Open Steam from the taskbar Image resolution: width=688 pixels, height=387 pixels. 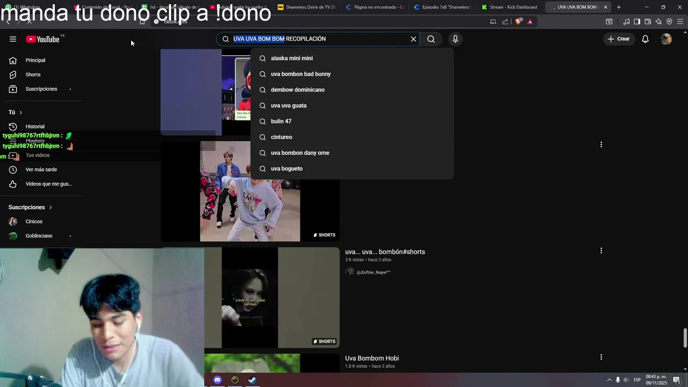tap(252, 380)
